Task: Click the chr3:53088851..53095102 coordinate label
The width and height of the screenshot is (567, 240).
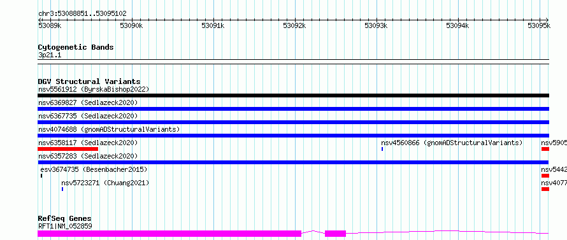Action: (x=82, y=14)
